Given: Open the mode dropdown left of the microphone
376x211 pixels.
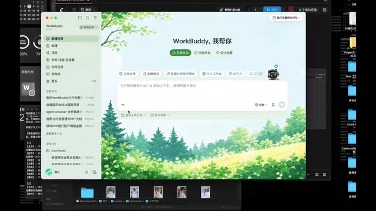Looking at the screenshot, I should pyautogui.click(x=261, y=105).
